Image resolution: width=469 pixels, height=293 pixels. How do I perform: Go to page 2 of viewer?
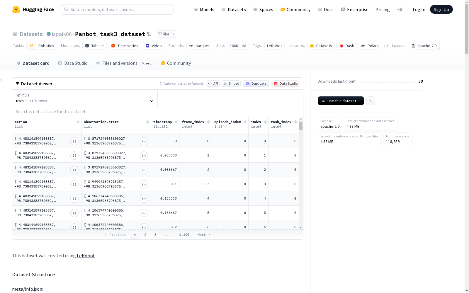click(145, 235)
